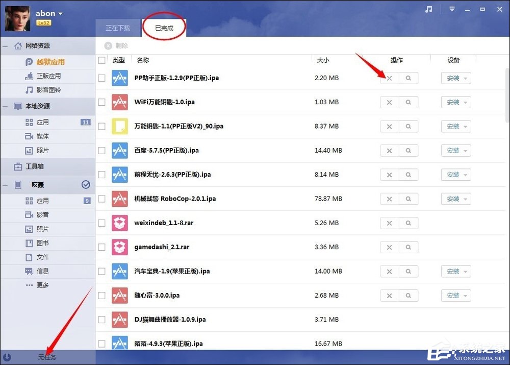Open the titlebar dropdown arrow menu
The height and width of the screenshot is (365, 510).
tap(451, 9)
